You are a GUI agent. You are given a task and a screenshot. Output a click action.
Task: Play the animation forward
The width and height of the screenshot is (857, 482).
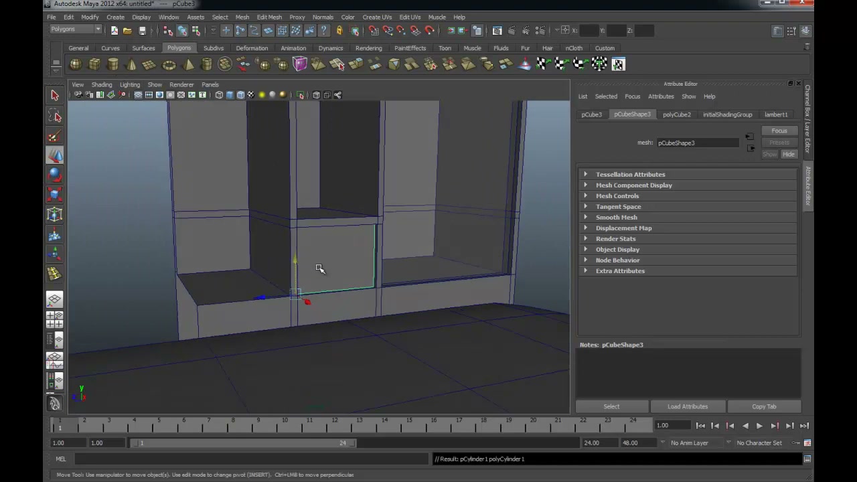click(x=759, y=426)
